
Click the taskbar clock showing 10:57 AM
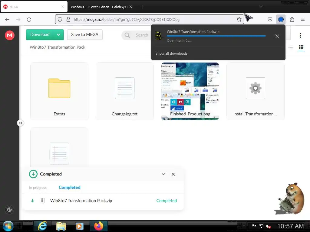click(290, 226)
